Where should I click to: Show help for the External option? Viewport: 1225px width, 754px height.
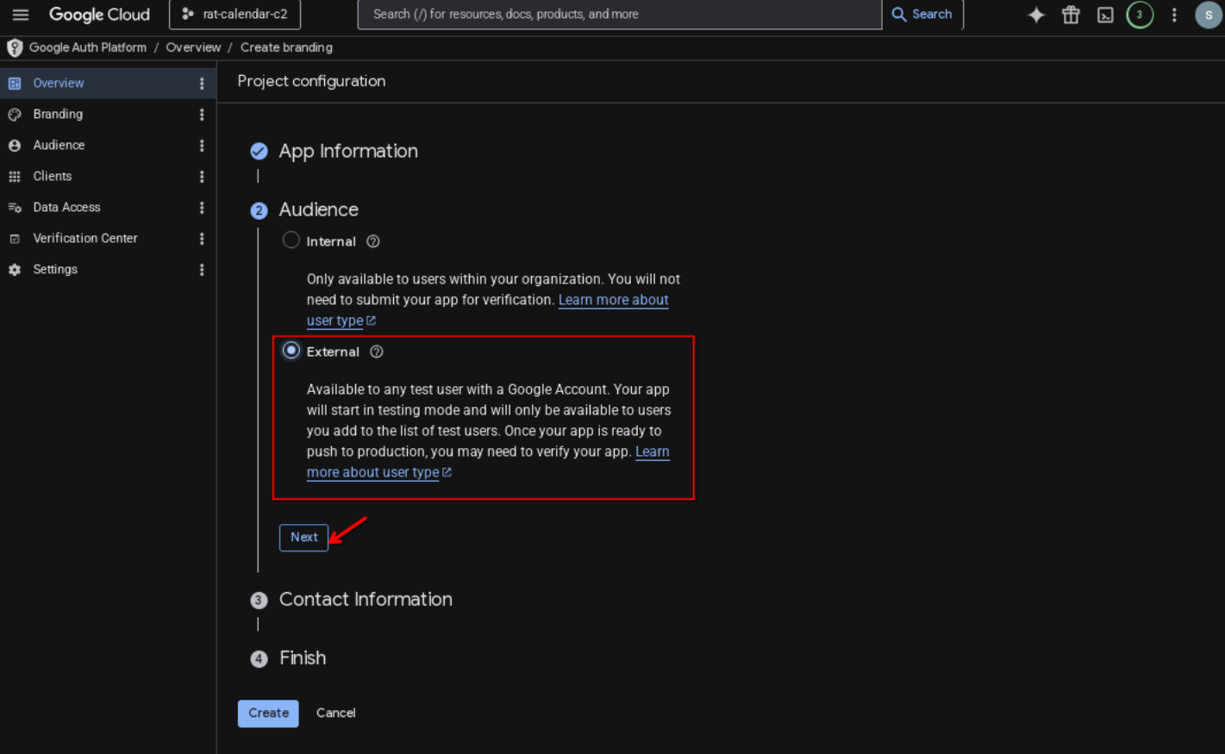[x=377, y=352]
